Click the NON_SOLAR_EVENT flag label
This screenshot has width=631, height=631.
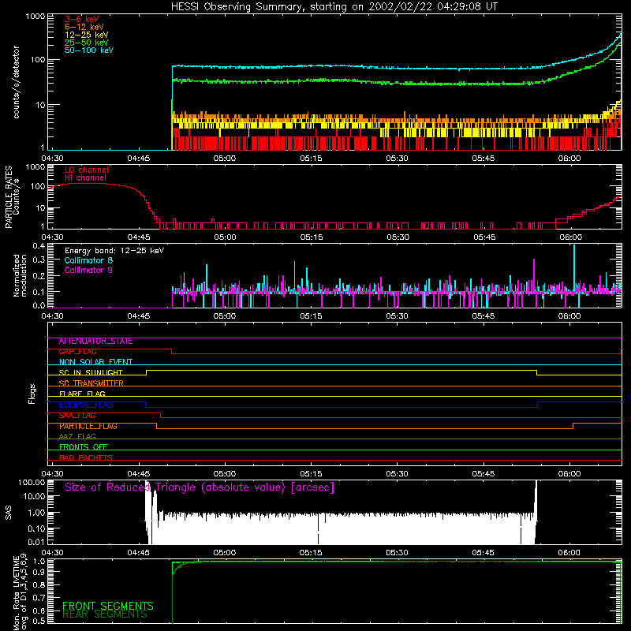(95, 362)
